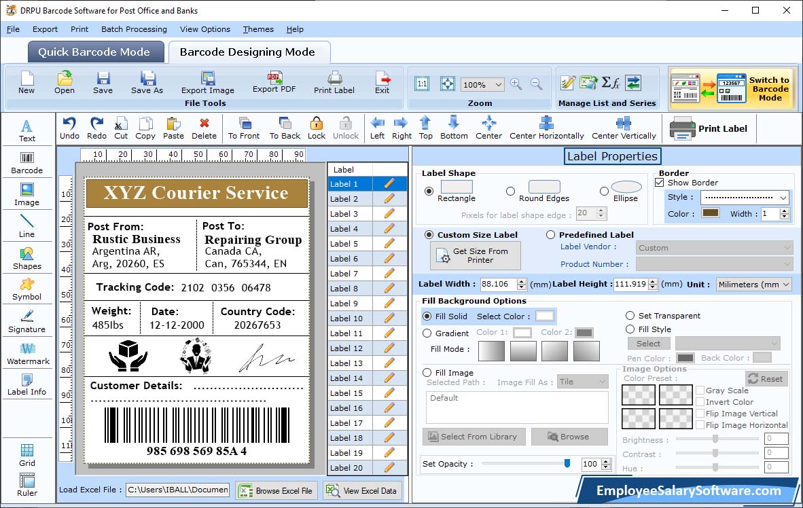Click the Reset image options button
Image resolution: width=803 pixels, height=508 pixels.
(766, 378)
